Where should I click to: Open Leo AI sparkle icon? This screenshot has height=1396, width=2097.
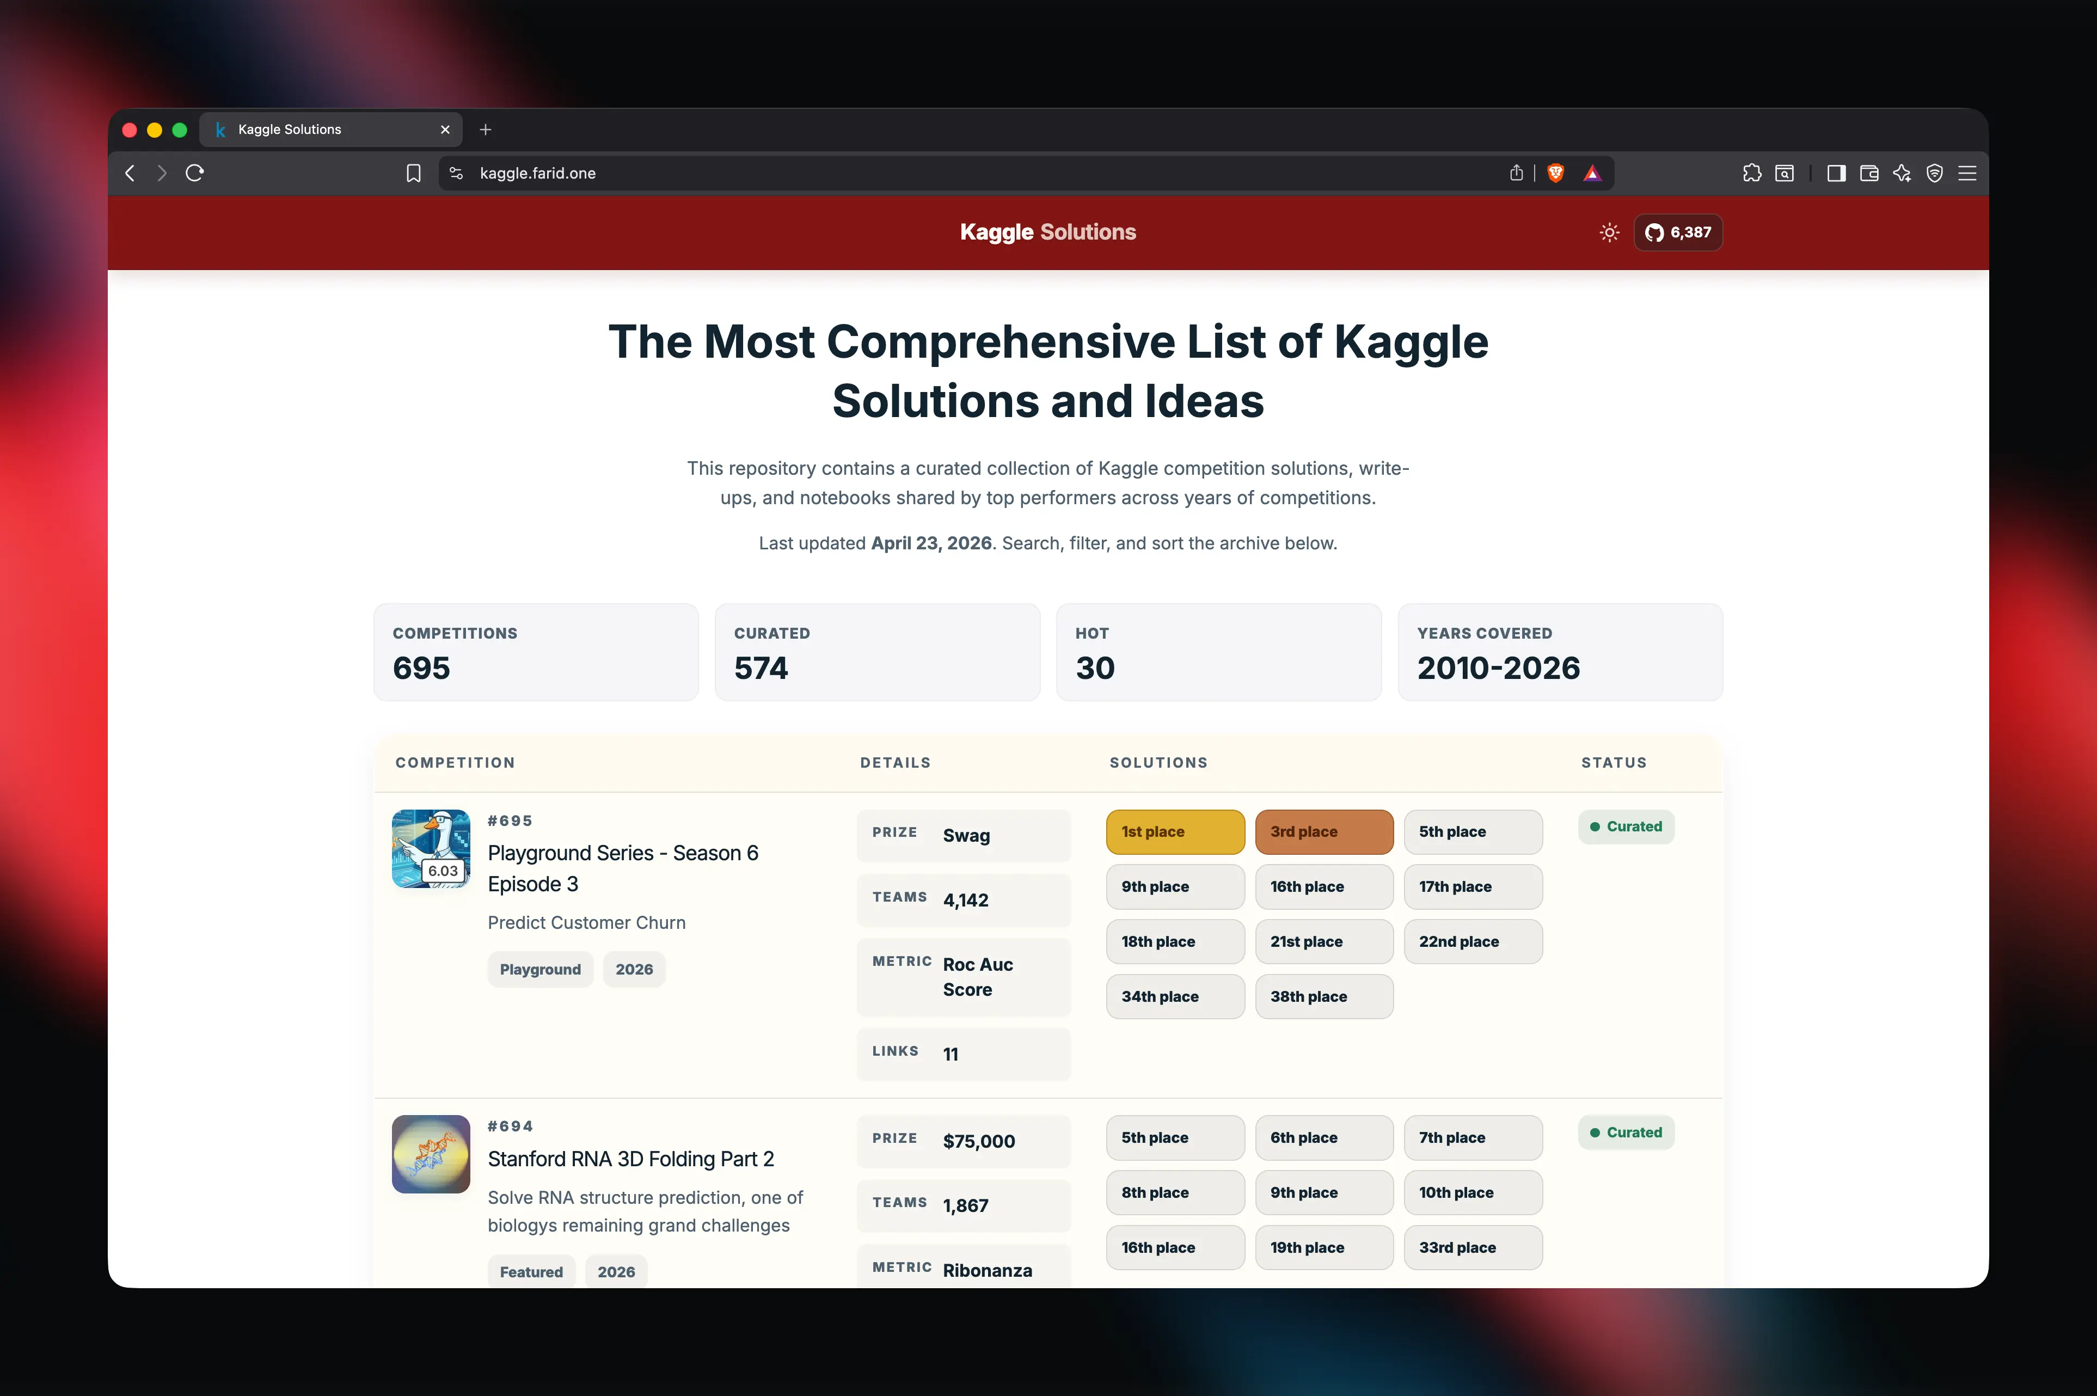1902,173
